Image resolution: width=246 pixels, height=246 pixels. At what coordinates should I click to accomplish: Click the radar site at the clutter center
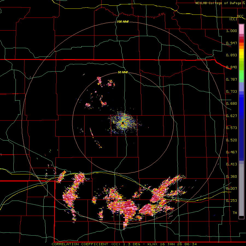pos(123,123)
